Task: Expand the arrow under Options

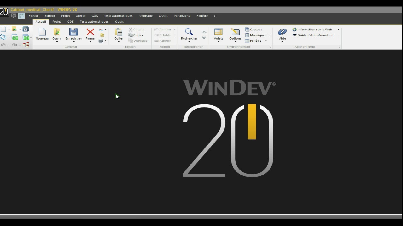Action: coord(235,42)
